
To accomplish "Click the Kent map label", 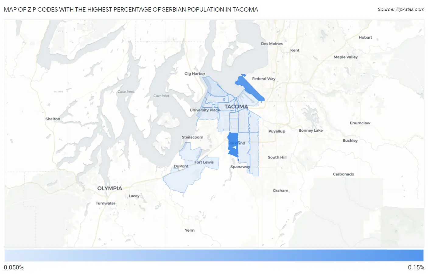I will [295, 50].
